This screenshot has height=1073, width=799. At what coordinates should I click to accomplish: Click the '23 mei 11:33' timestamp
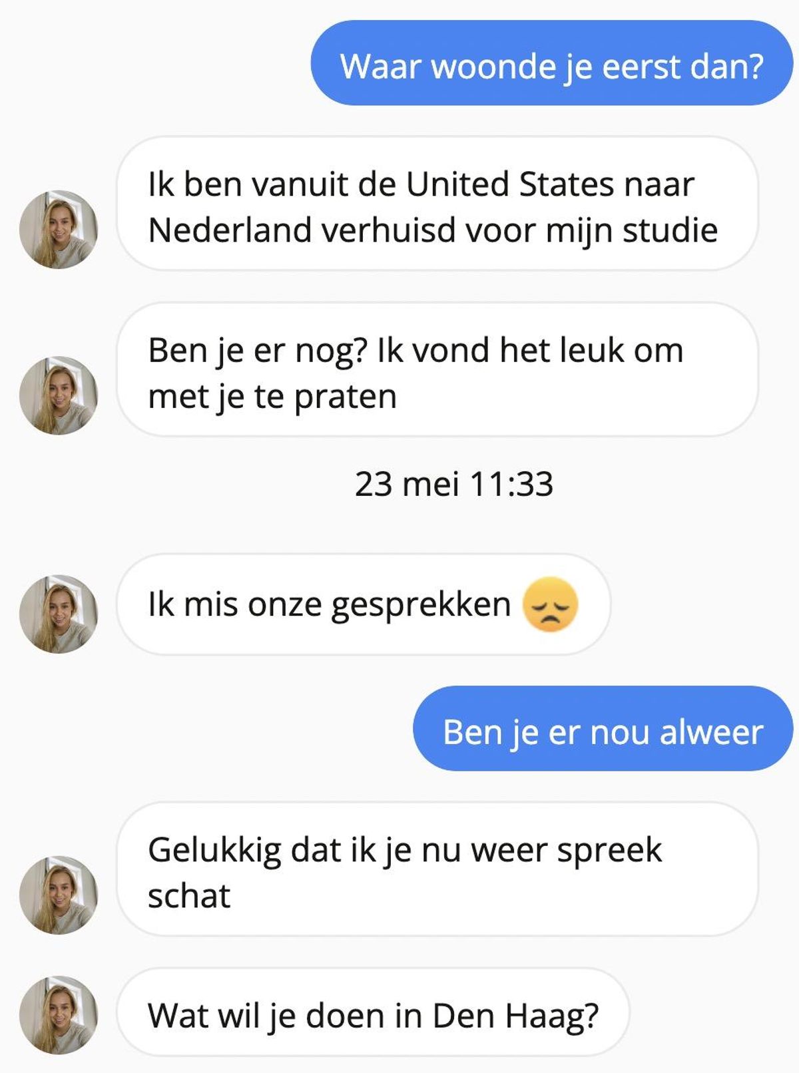454,484
